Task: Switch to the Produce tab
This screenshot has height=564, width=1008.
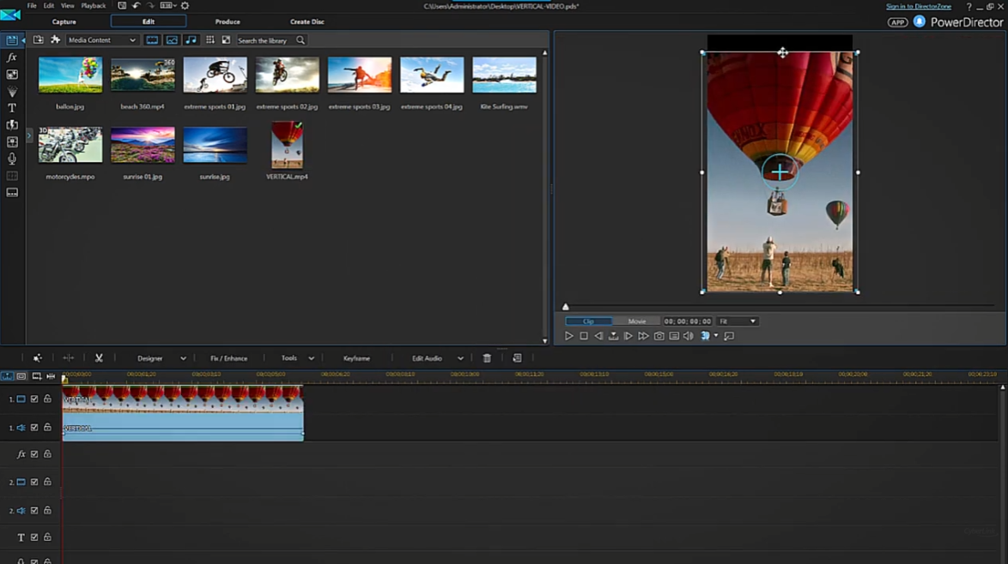Action: [228, 21]
